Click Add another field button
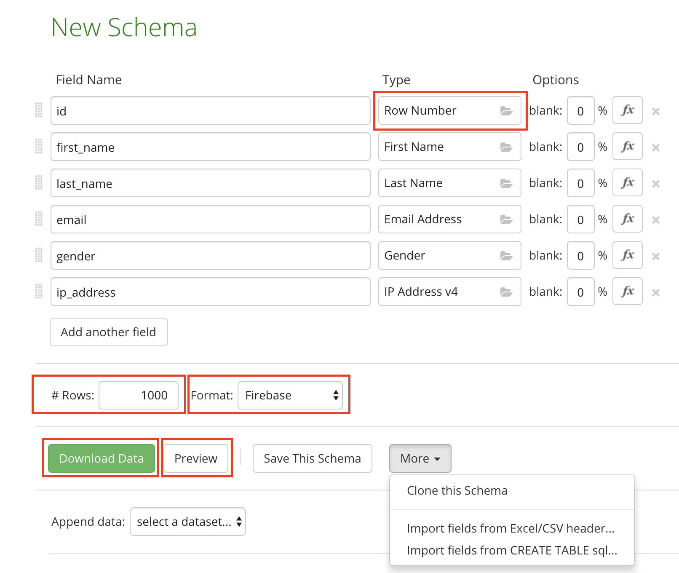This screenshot has height=573, width=679. click(x=109, y=332)
